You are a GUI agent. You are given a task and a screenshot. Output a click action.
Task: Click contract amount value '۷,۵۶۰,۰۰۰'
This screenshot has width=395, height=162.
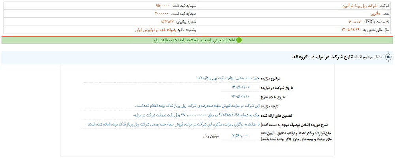click(240, 136)
